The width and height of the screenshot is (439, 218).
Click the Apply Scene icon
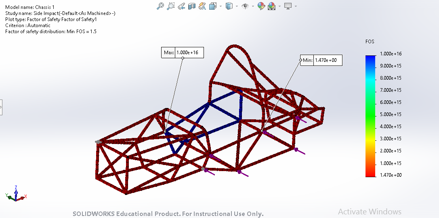(271, 6)
